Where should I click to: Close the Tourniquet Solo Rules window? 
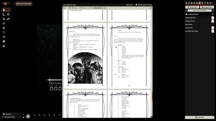pyautogui.click(x=150, y=5)
